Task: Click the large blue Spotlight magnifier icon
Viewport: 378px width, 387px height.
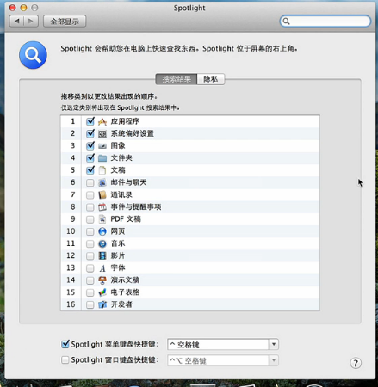Action: 33,55
